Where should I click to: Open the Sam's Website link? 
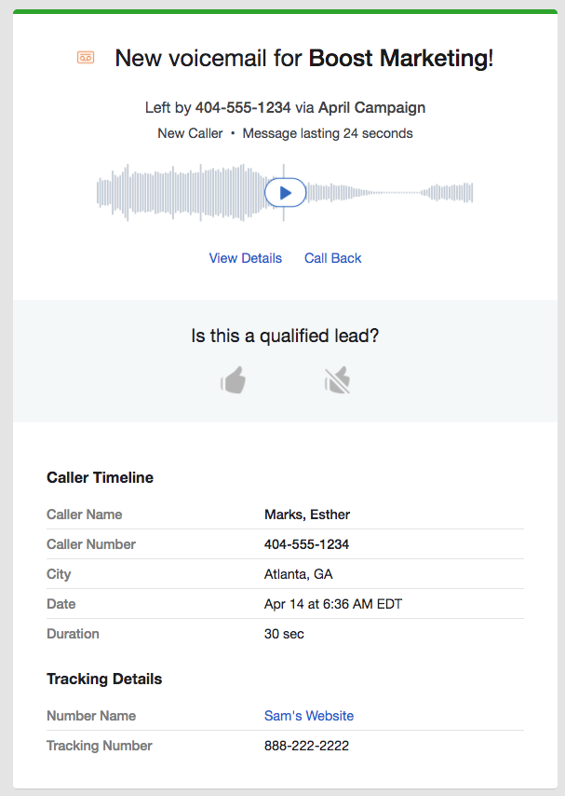pyautogui.click(x=309, y=716)
